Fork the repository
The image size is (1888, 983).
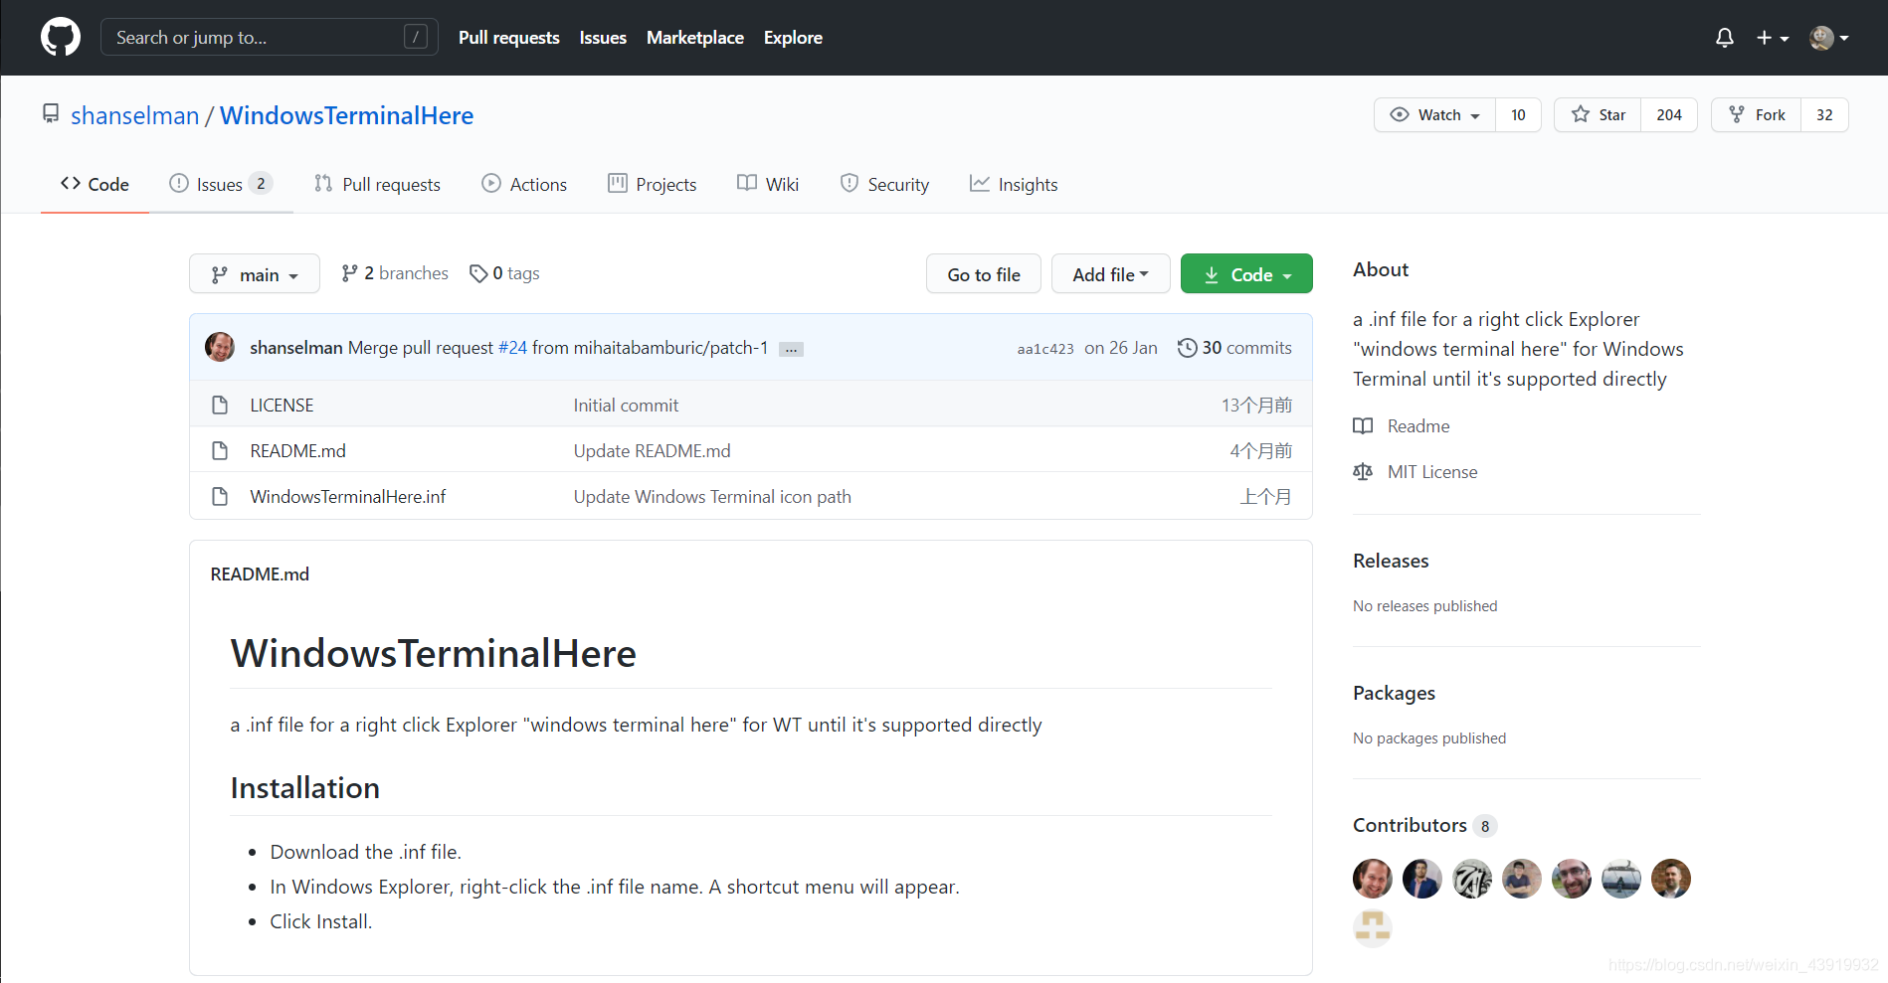point(1757,114)
